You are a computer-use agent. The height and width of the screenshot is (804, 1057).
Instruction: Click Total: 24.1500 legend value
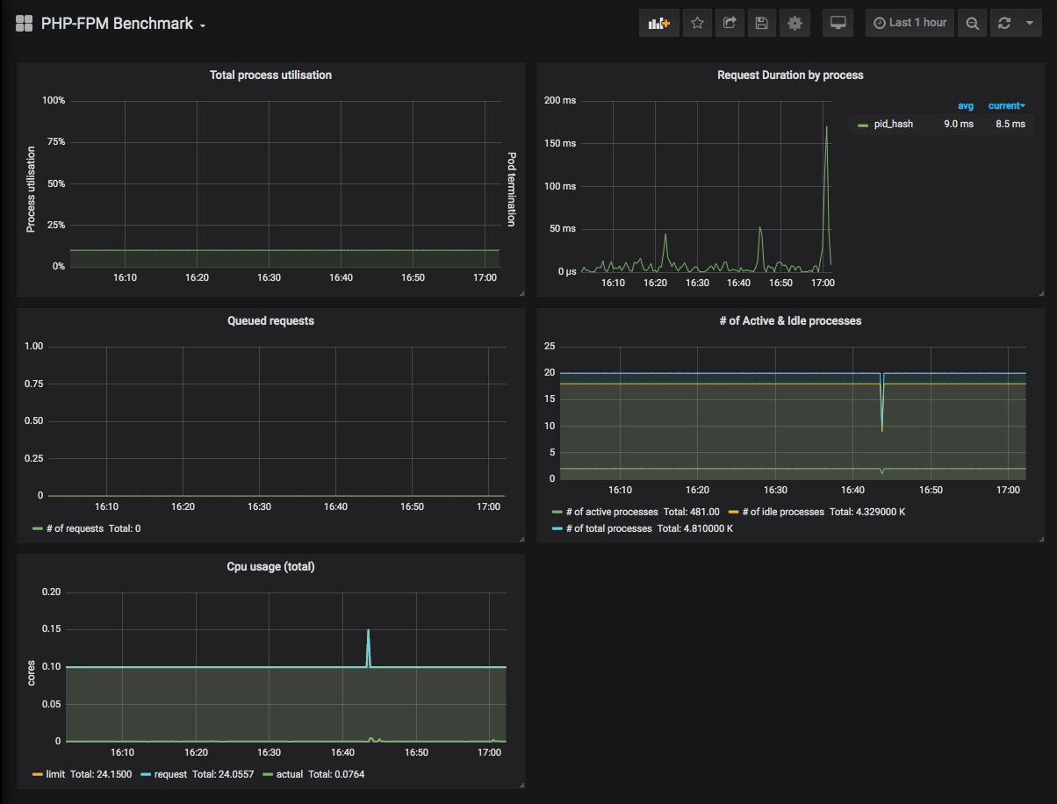click(100, 775)
